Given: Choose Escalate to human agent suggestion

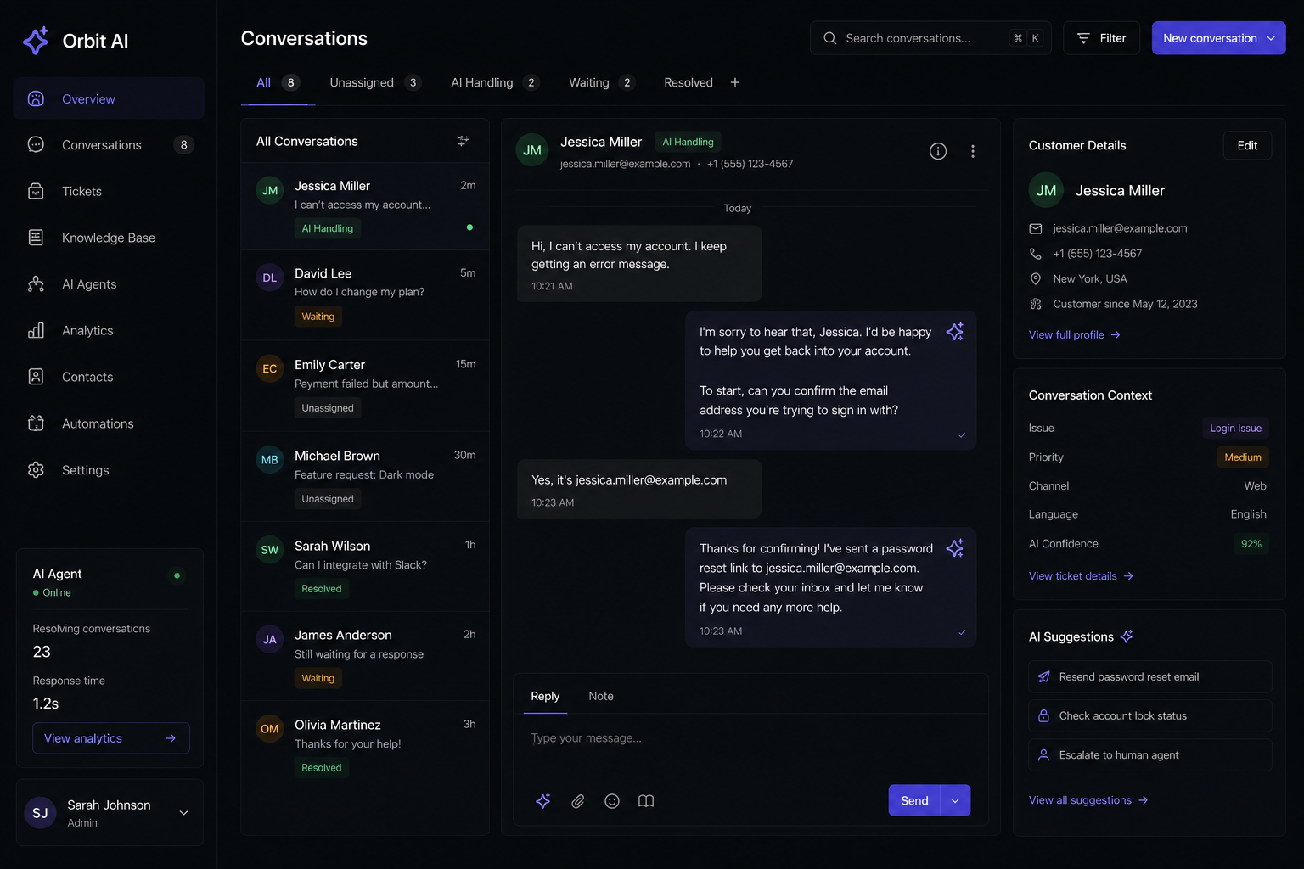Looking at the screenshot, I should (x=1150, y=754).
